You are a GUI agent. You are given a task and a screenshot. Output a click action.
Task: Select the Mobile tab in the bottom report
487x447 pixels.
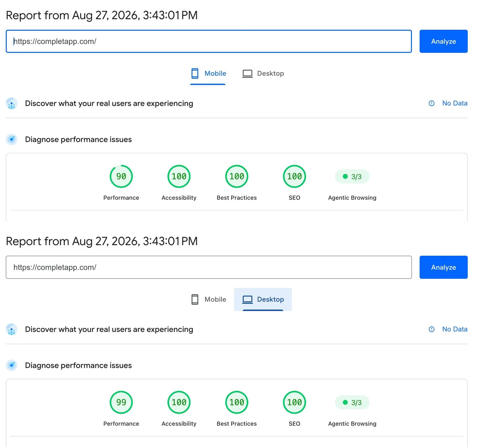coord(208,300)
